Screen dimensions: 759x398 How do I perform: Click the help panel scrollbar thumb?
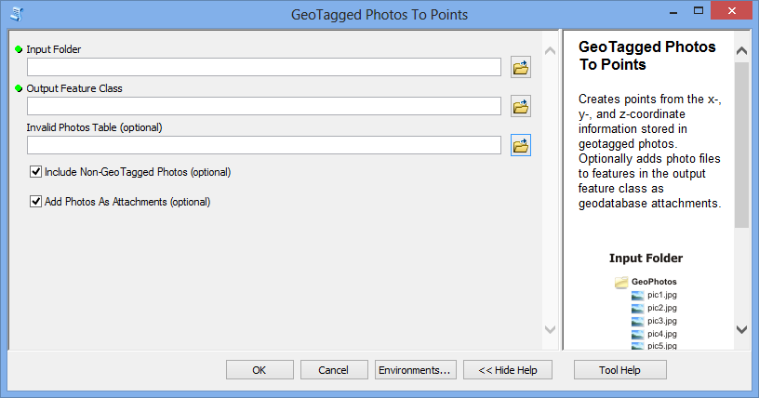(741, 145)
